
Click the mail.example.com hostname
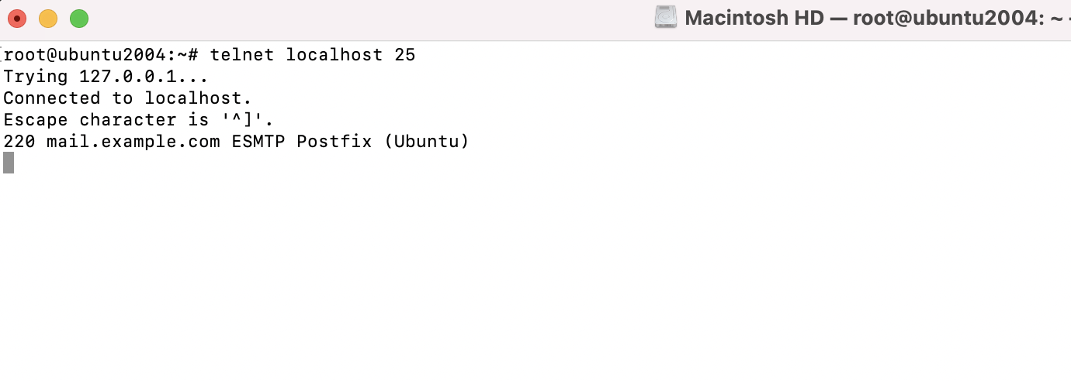[133, 142]
